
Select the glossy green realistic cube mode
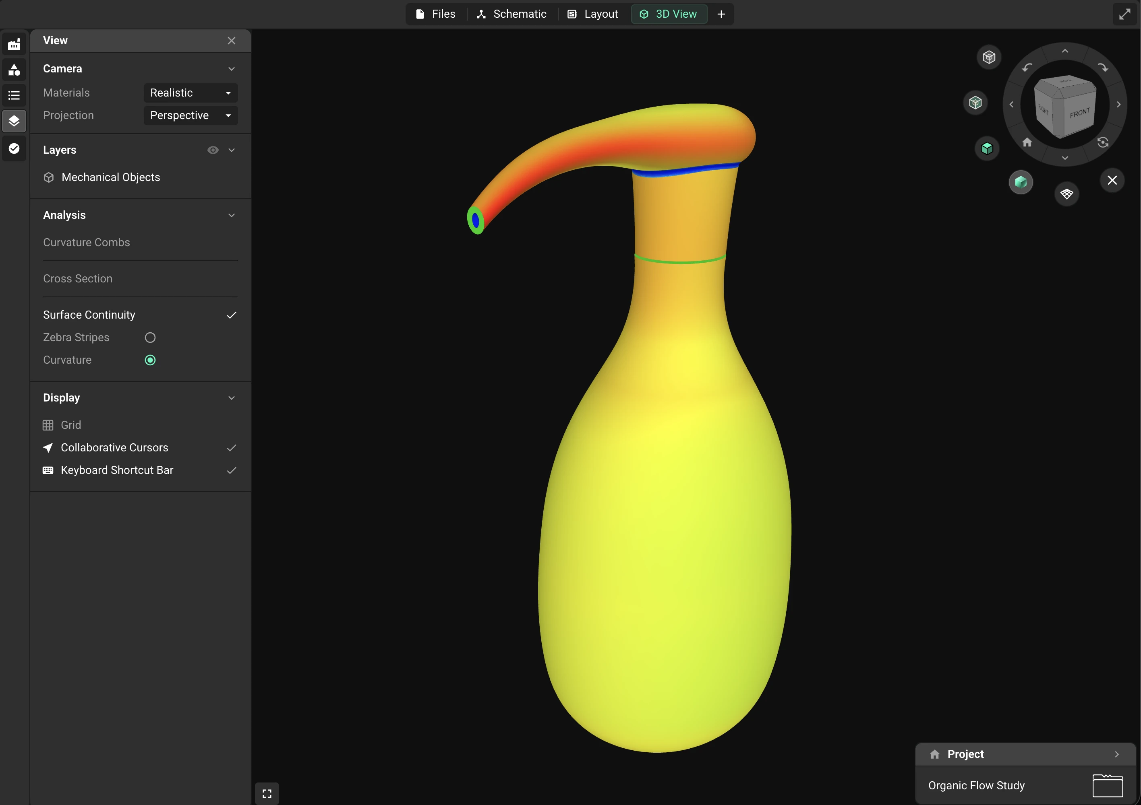pos(1021,182)
